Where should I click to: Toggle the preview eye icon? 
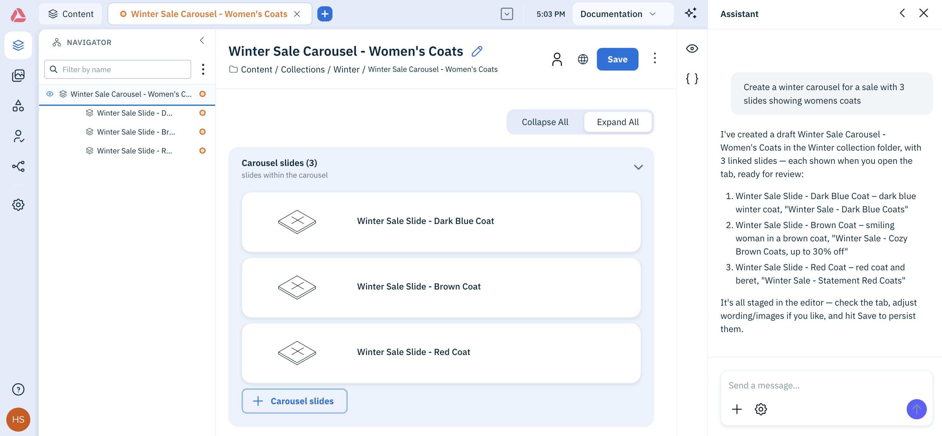coord(692,49)
